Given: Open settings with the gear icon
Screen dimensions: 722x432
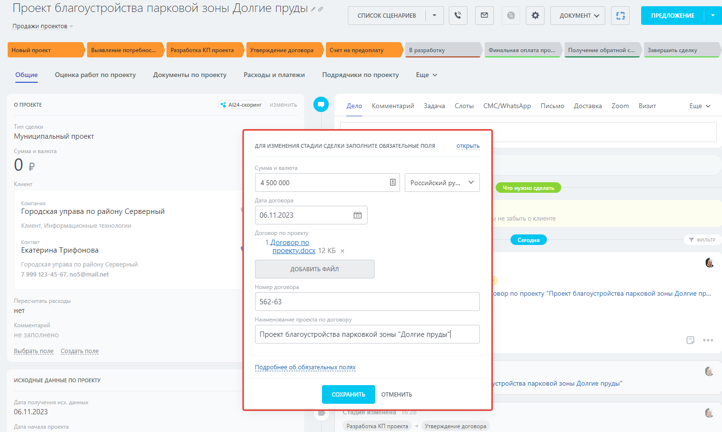Looking at the screenshot, I should pos(535,15).
